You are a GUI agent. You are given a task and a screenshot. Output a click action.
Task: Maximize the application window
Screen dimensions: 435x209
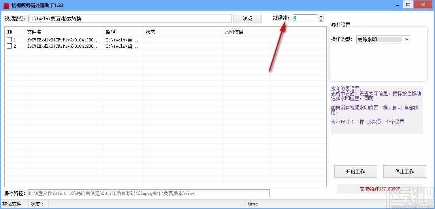(x=408, y=4)
